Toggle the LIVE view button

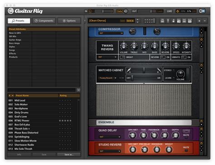click(x=169, y=11)
